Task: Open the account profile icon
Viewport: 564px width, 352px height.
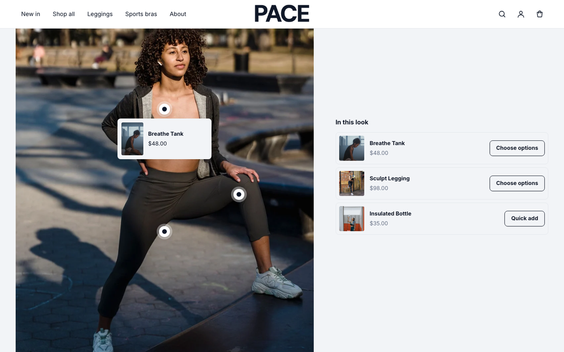Action: (x=521, y=14)
